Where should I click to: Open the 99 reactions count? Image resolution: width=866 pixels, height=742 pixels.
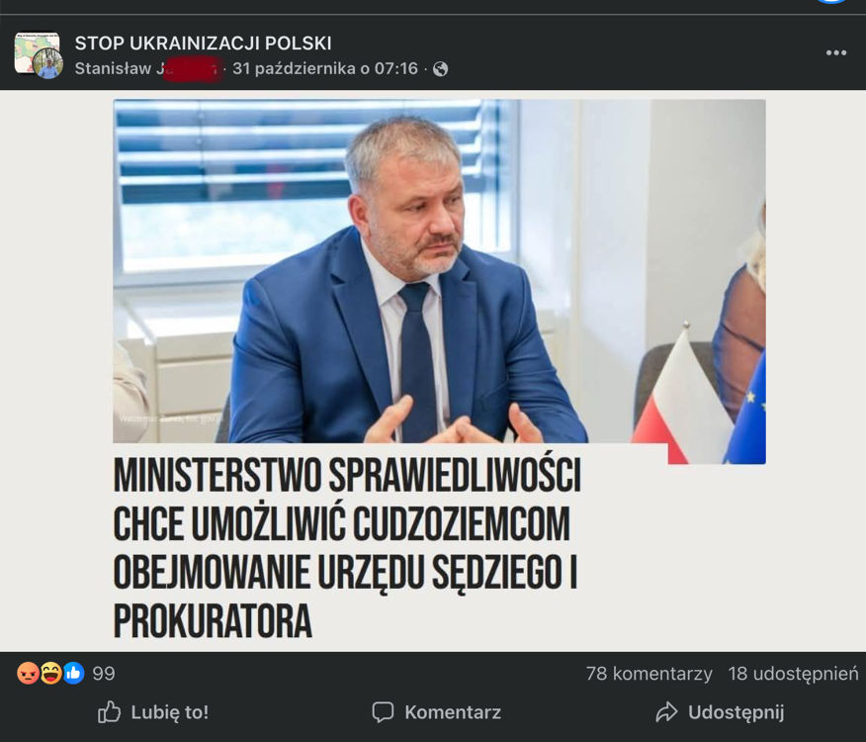[104, 674]
